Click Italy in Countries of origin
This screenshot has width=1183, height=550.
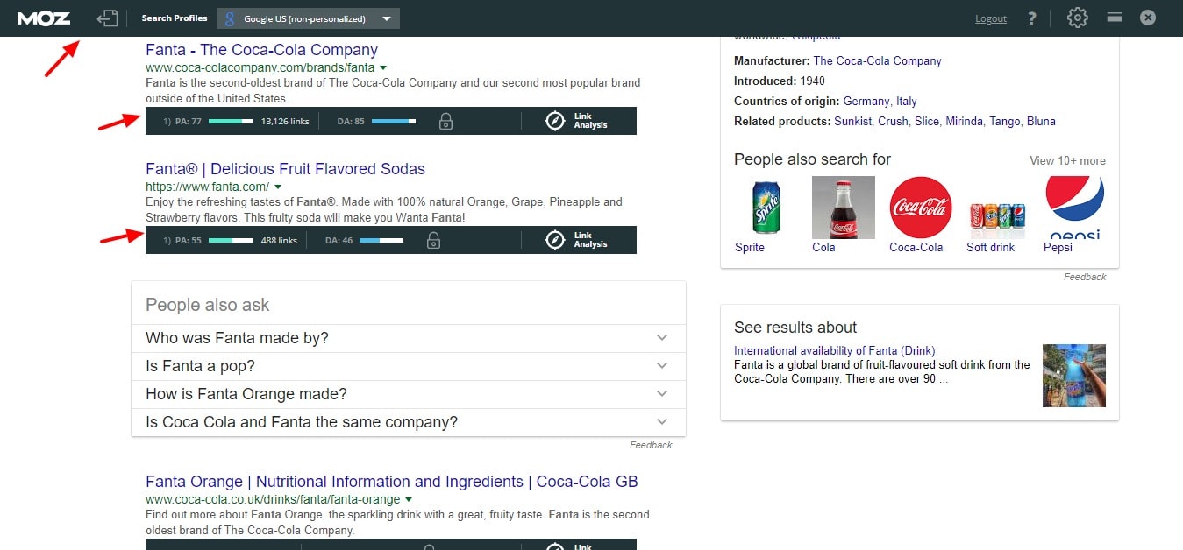point(906,102)
